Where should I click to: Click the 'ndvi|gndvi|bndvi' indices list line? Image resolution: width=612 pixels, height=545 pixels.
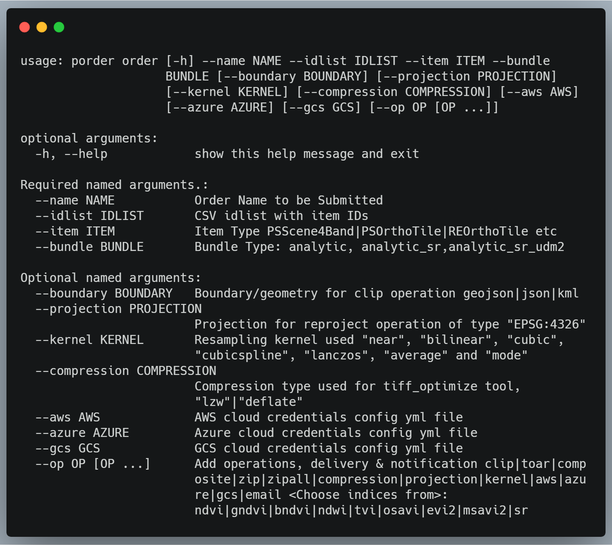pos(362,511)
